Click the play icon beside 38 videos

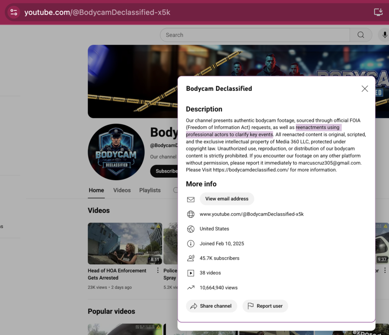click(191, 273)
